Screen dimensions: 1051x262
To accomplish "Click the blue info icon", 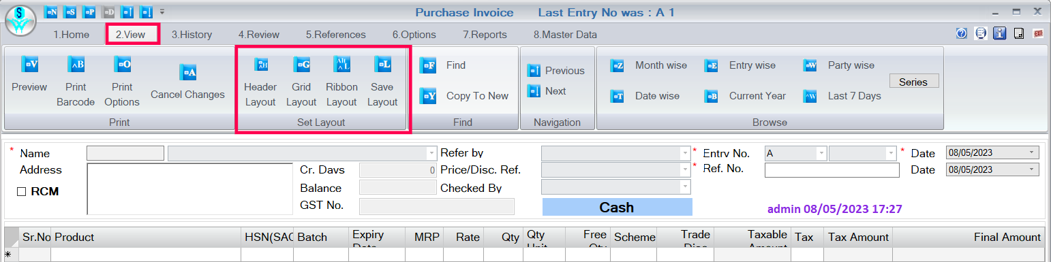I will 1000,33.
